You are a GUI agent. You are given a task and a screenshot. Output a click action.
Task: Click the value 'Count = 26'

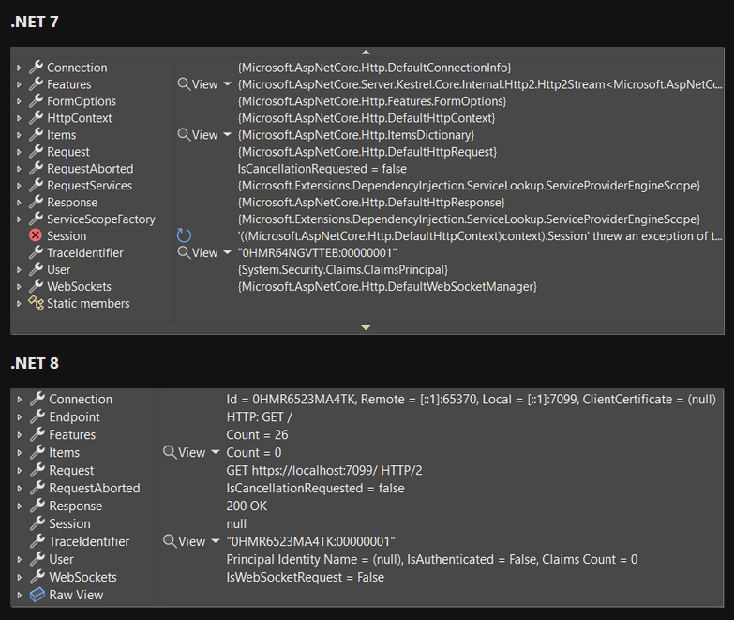tap(257, 434)
